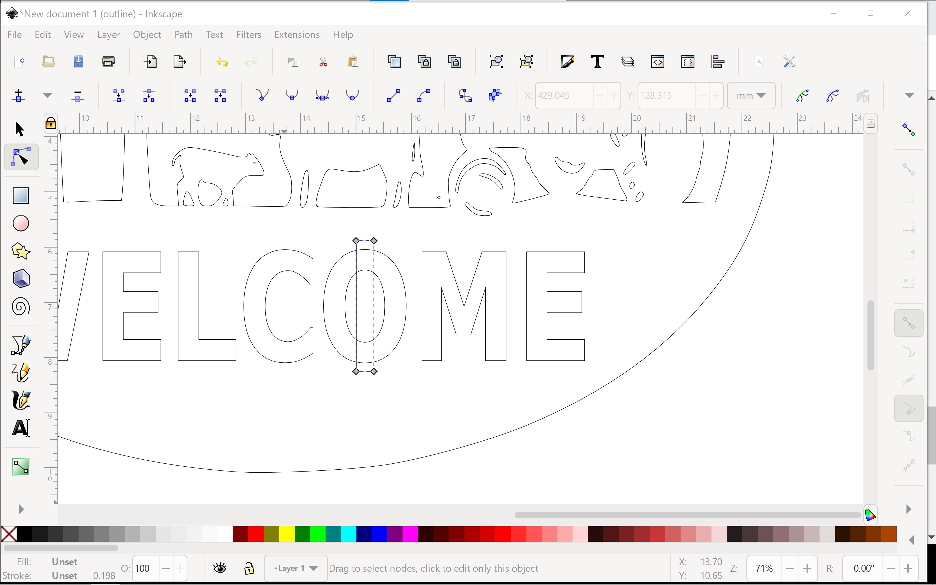Expand snap bar overflow arrow

click(909, 509)
